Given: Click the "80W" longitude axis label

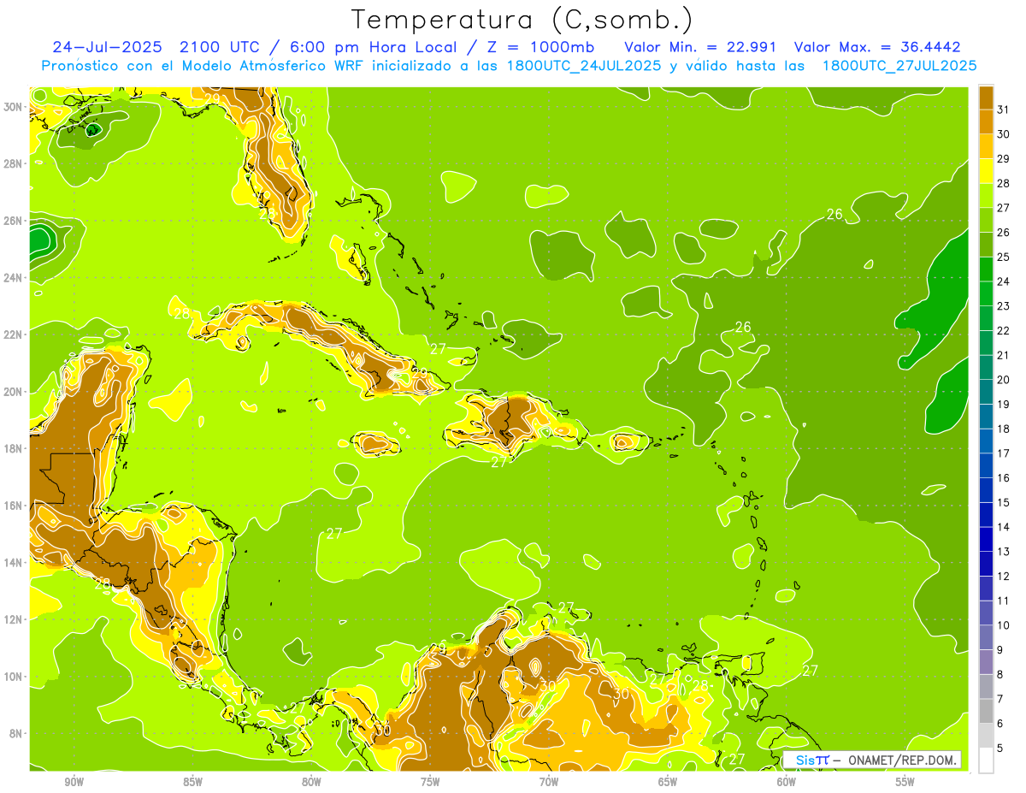Looking at the screenshot, I should pos(312,783).
